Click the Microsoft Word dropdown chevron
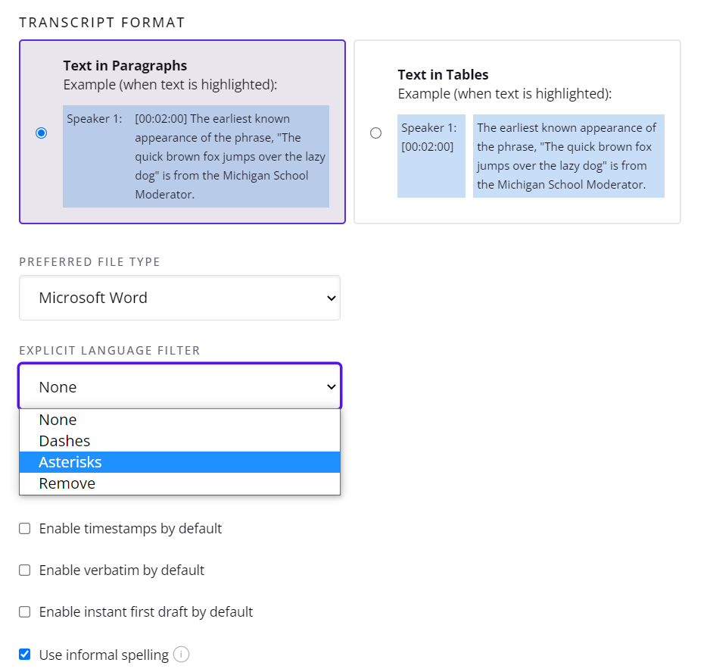710x672 pixels. tap(332, 298)
